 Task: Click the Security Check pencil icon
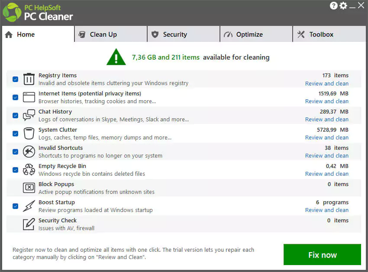pyautogui.click(x=29, y=224)
